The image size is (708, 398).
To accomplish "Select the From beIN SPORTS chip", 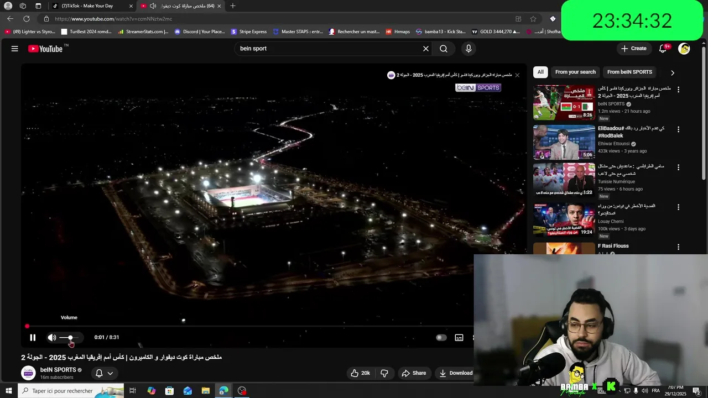I will click(629, 72).
